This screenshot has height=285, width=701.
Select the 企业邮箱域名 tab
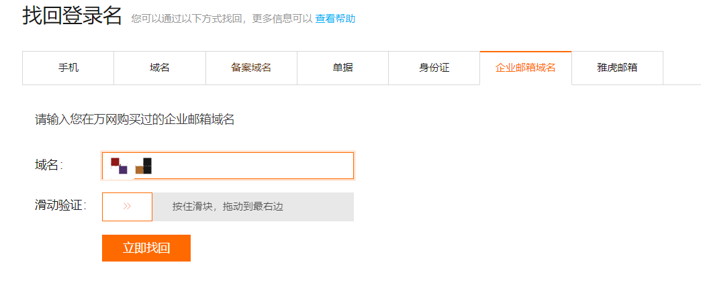525,68
